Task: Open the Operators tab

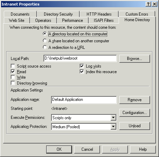Action: 43,20
